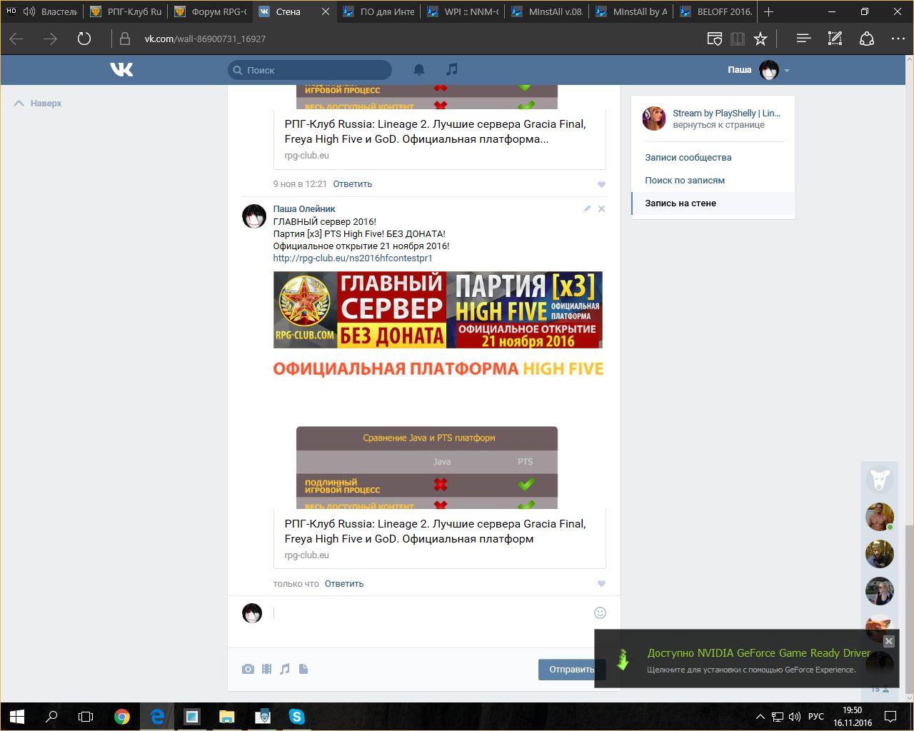Open the rpg-club.eu/ns2016hfcontestpr1 link

point(352,258)
